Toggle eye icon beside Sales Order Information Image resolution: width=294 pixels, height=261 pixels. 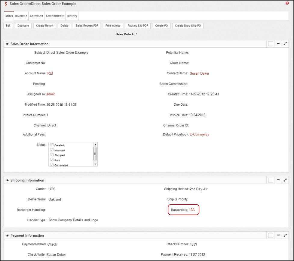[x=7, y=44]
